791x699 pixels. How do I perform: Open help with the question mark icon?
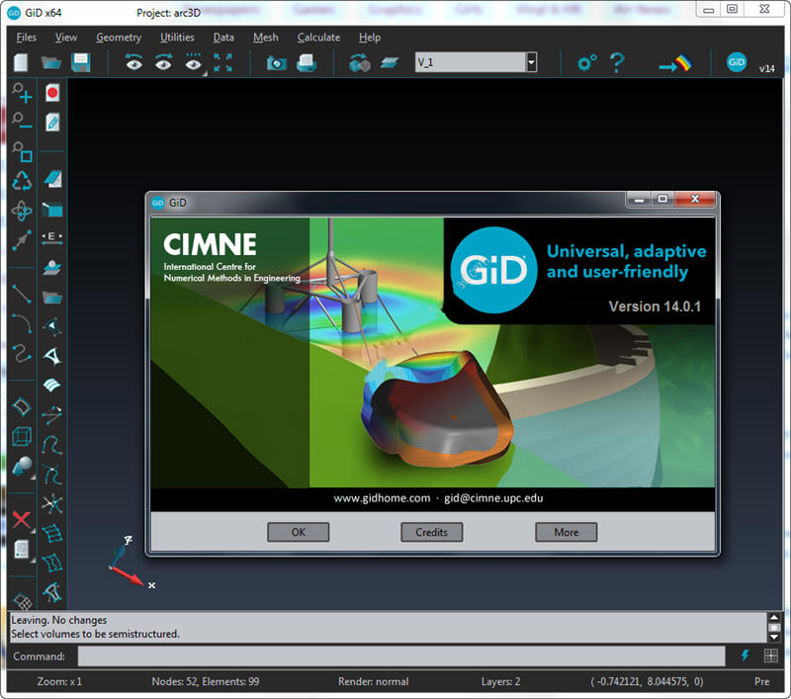click(x=616, y=63)
